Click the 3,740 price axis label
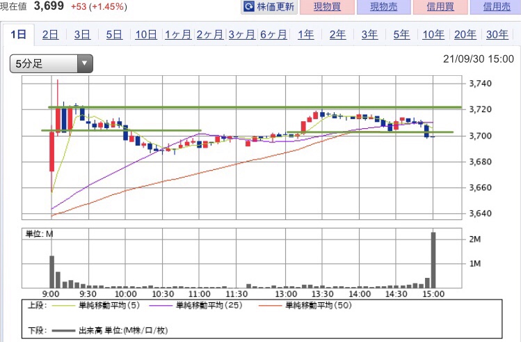 [x=480, y=84]
